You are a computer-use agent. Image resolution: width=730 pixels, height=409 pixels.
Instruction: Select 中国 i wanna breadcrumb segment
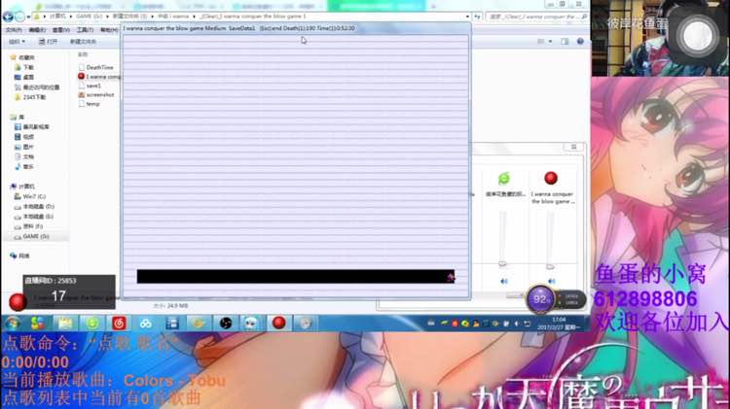(173, 17)
